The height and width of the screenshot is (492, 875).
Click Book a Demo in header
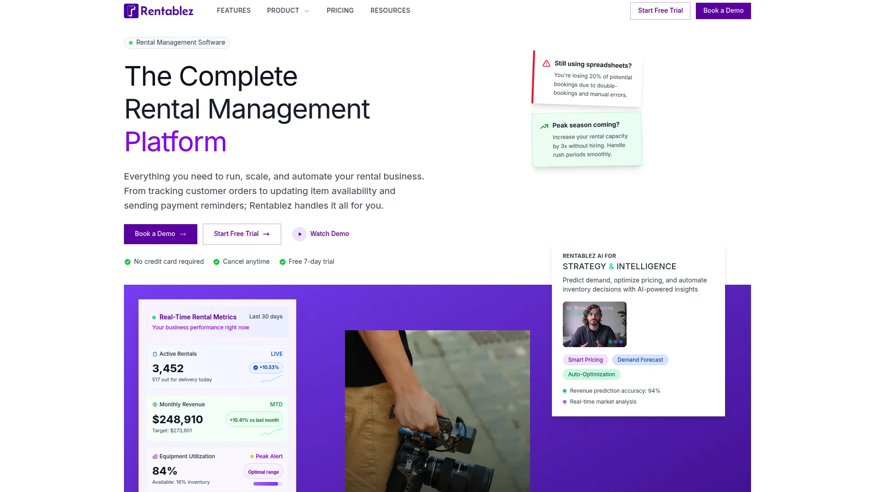coord(723,11)
